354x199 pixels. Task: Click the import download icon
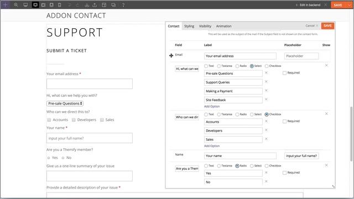click(x=87, y=5)
